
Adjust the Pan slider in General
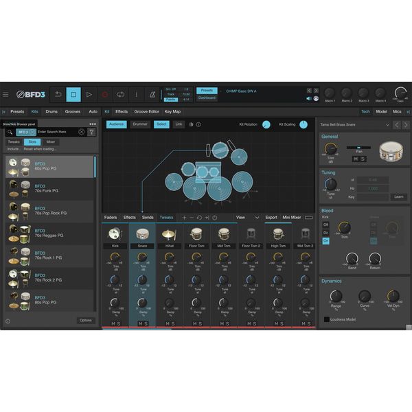click(x=358, y=148)
